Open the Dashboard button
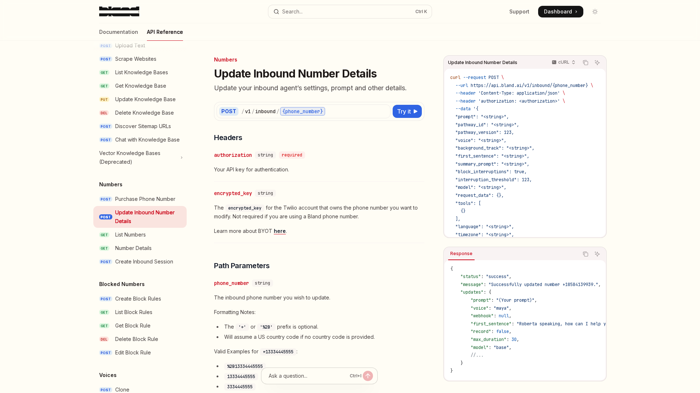Viewport: 700px width, 393px height. (560, 12)
